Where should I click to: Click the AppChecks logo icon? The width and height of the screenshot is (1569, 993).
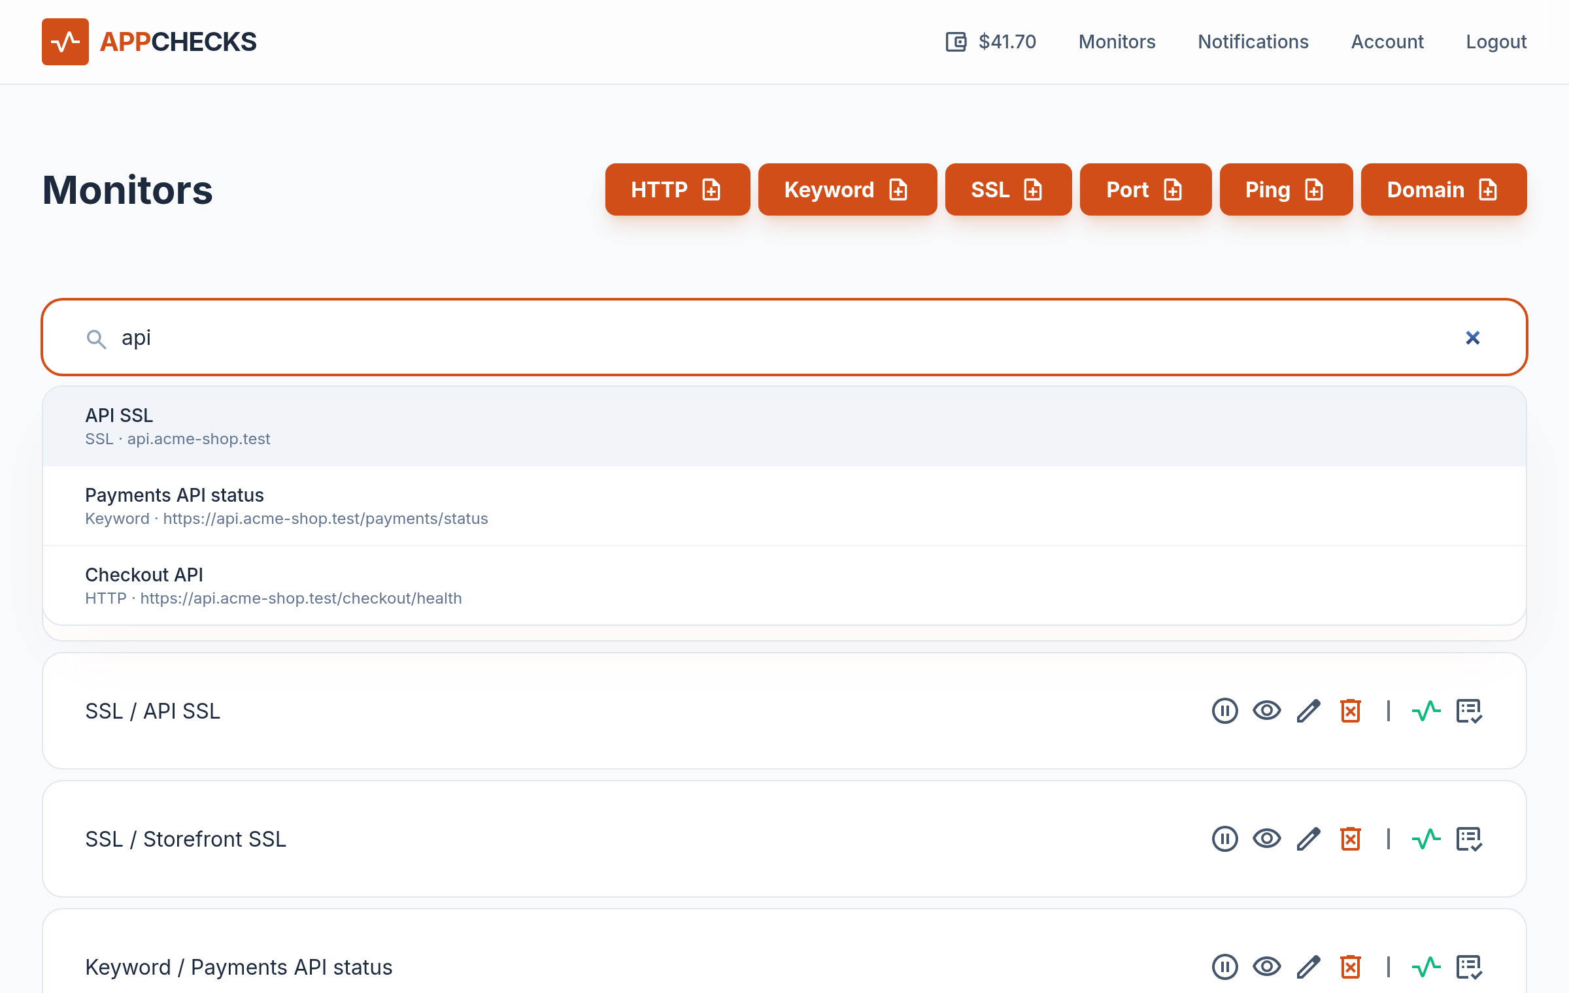click(x=65, y=42)
